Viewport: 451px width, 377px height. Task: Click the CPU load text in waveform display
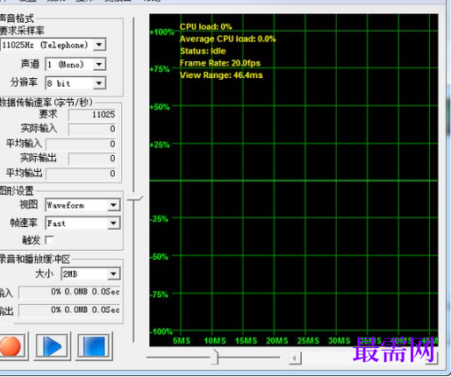pos(205,27)
